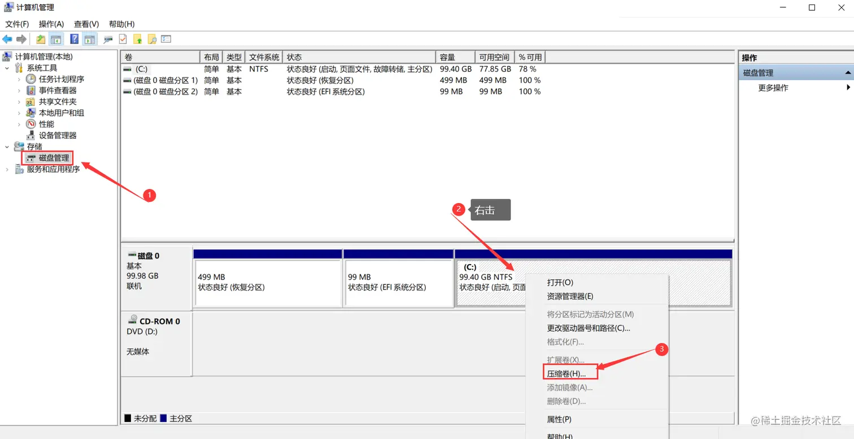
Task: Click the blue Back arrow in toolbar
Action: [x=7, y=39]
